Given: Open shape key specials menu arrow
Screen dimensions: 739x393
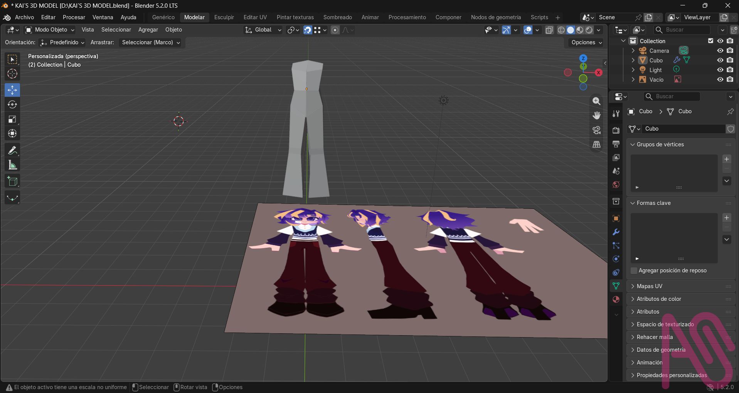Looking at the screenshot, I should tap(727, 240).
